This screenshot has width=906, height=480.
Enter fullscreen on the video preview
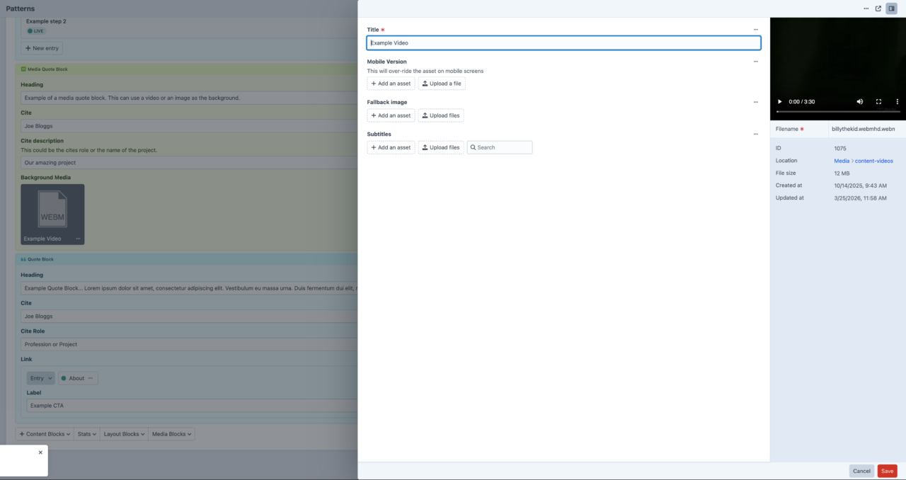878,101
